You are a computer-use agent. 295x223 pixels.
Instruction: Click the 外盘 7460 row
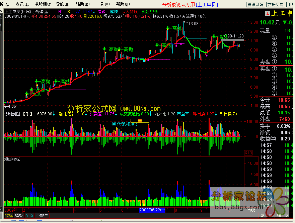tap(275, 119)
